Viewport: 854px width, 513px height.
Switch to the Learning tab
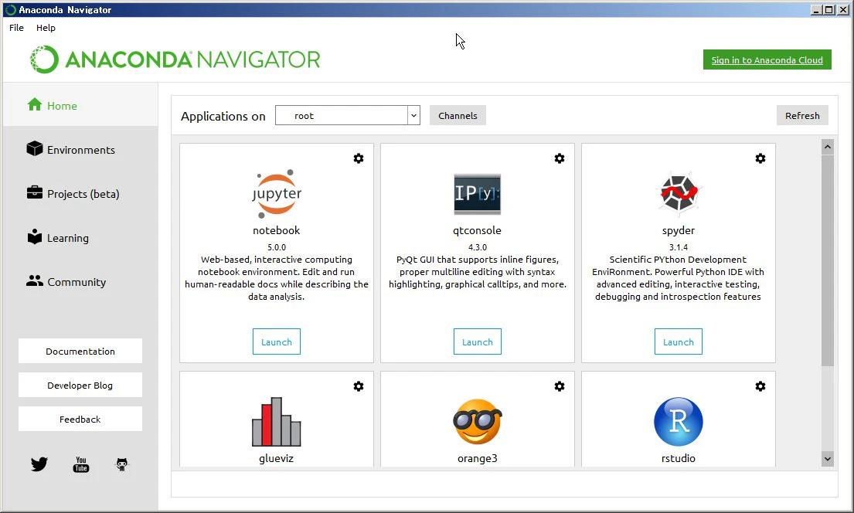(x=80, y=237)
